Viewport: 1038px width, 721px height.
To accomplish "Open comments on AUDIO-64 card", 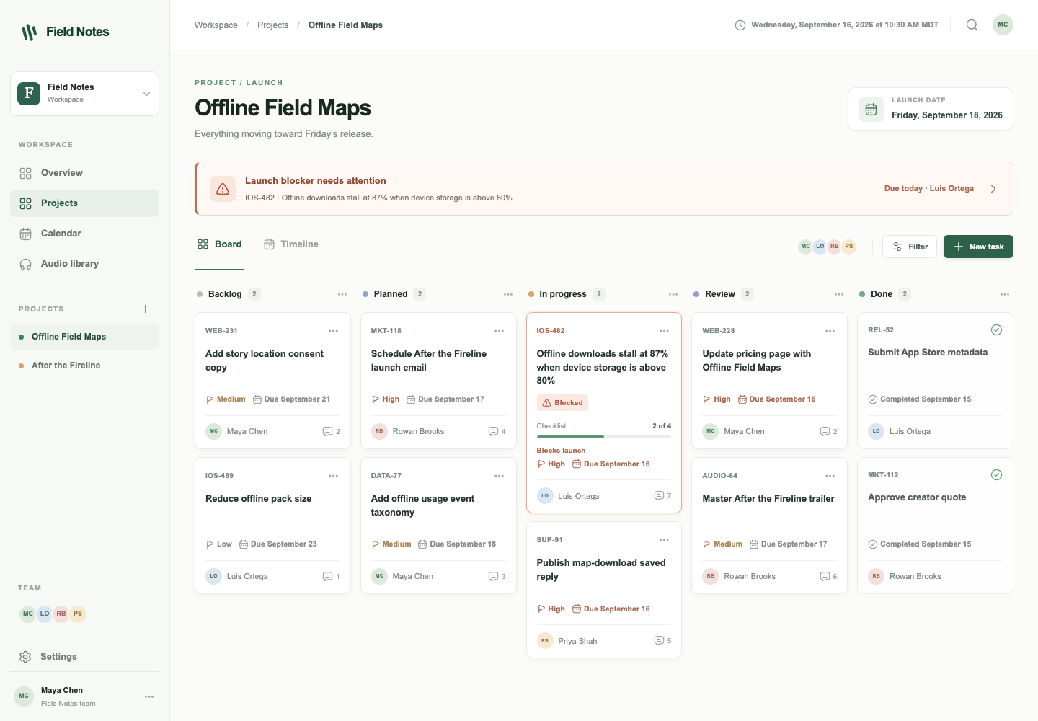I will click(828, 576).
